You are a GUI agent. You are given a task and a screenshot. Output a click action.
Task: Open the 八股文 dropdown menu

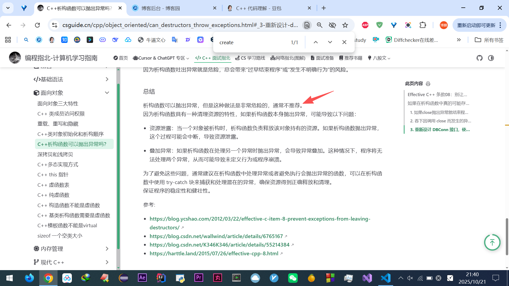click(379, 58)
